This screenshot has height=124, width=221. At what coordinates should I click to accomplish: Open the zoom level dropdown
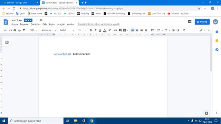pos(33,30)
